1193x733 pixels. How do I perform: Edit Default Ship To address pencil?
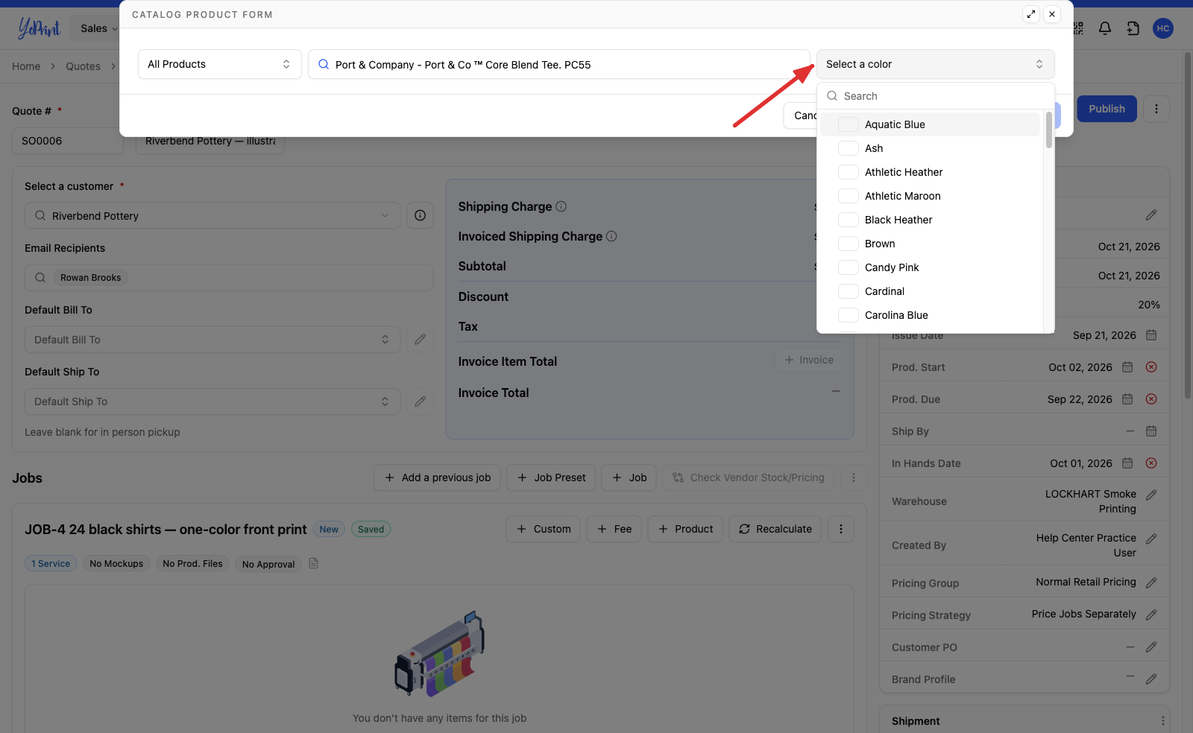(421, 401)
